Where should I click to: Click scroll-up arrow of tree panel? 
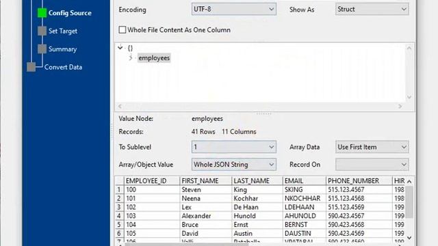click(409, 48)
